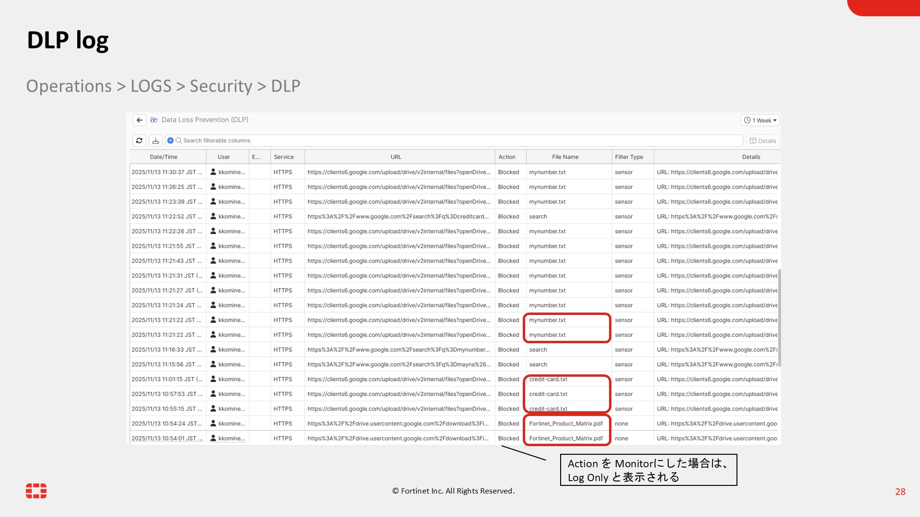Click the Action column header
This screenshot has height=517, width=920.
(506, 157)
